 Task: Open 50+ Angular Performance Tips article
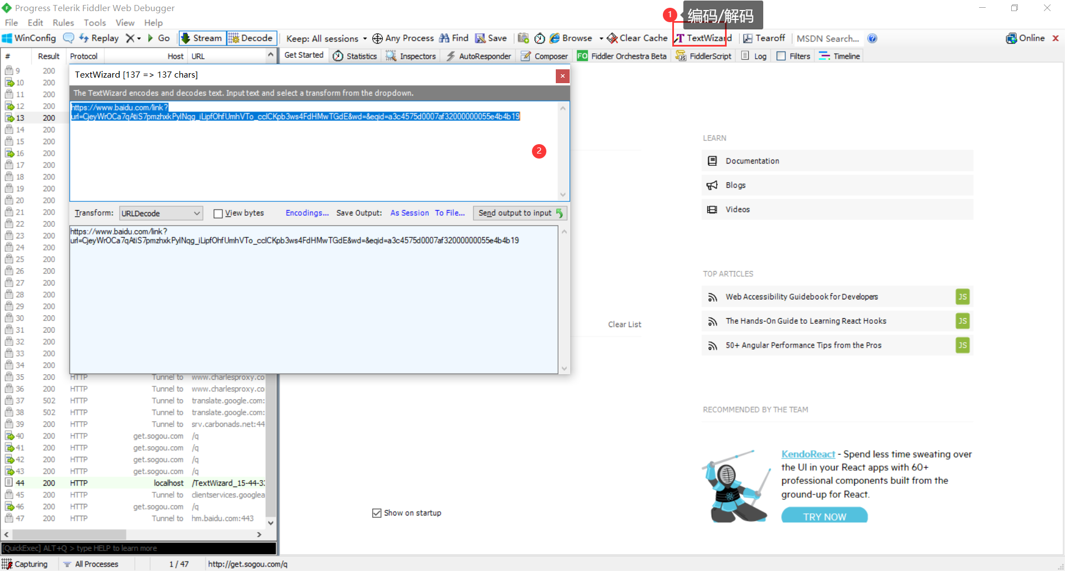837,345
